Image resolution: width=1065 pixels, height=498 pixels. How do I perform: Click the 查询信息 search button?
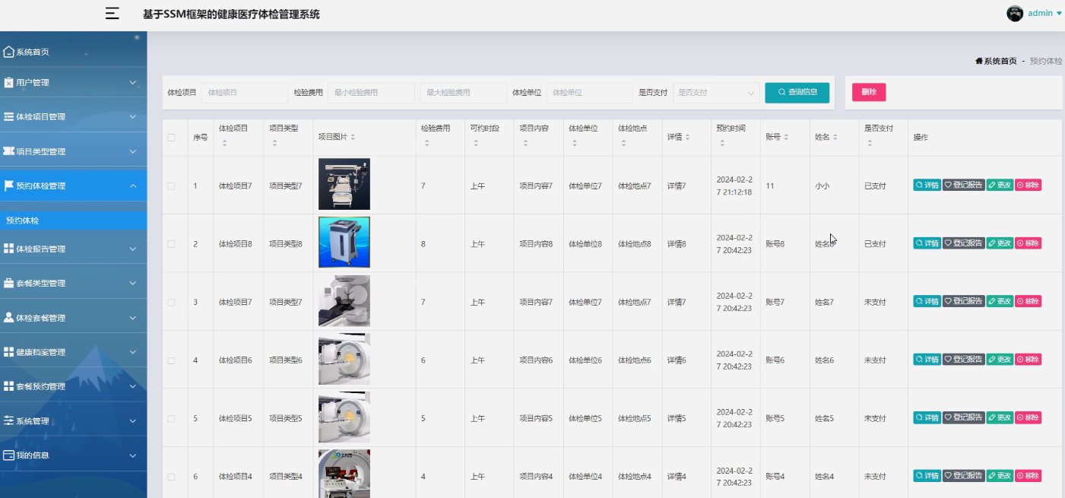click(x=797, y=92)
